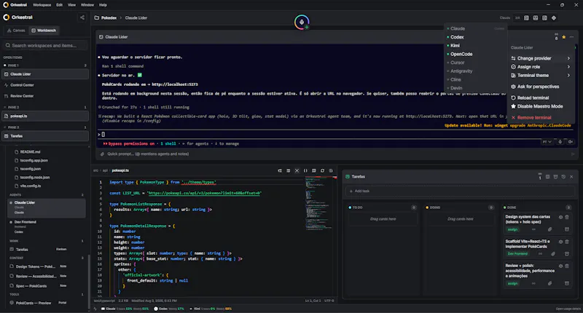Click the refresh icon in the editor toolbar

[x=322, y=171]
